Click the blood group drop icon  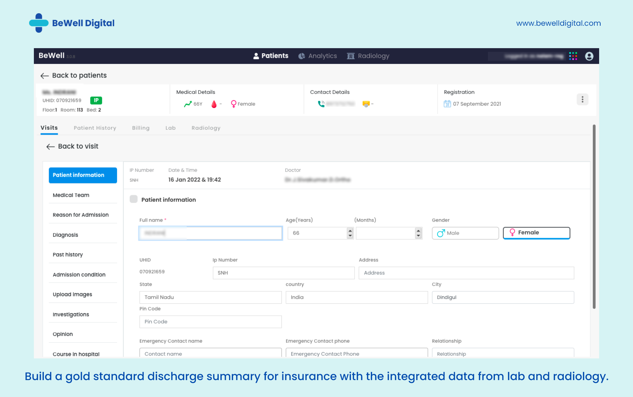click(215, 104)
